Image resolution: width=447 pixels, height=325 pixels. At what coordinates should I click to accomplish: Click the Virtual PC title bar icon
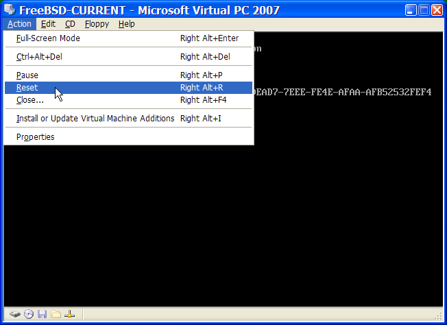click(10, 10)
